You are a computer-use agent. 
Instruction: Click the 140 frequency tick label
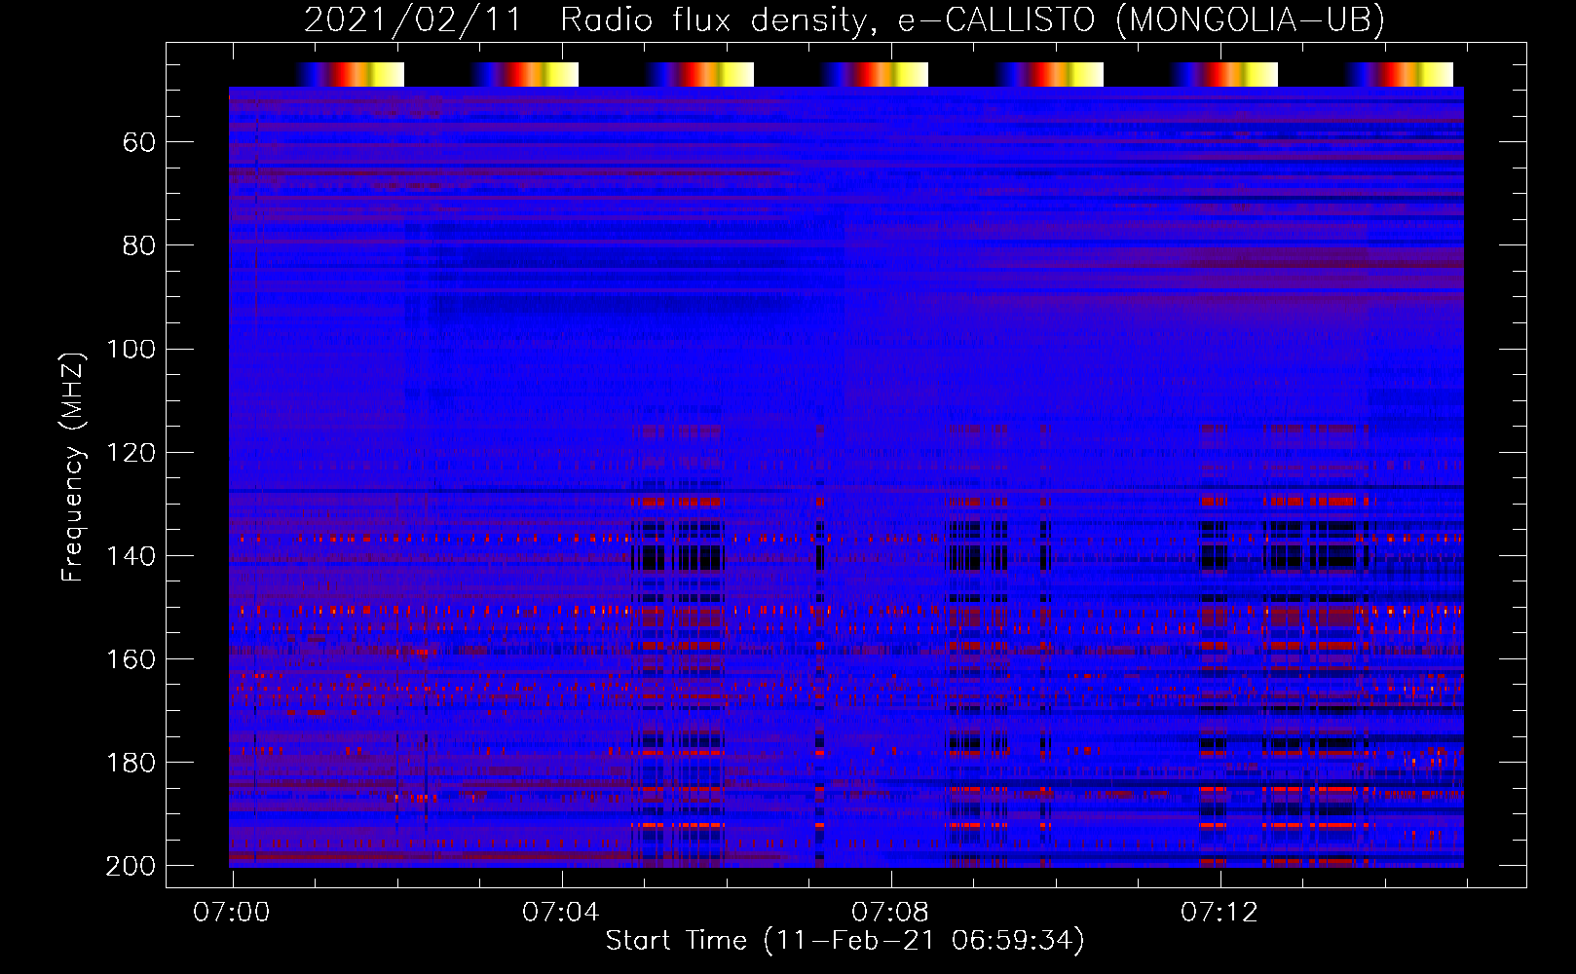(x=131, y=556)
